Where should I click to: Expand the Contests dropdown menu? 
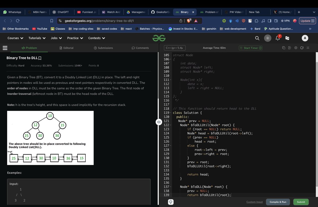click(97, 38)
